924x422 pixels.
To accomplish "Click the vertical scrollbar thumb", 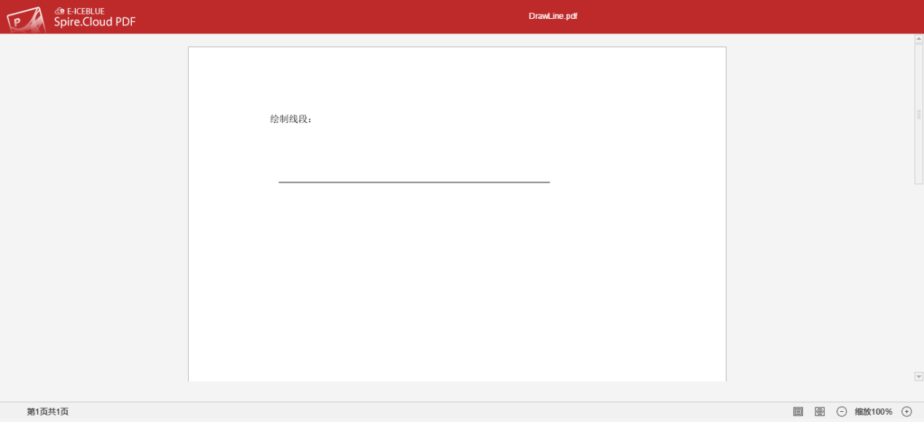I will pos(918,113).
